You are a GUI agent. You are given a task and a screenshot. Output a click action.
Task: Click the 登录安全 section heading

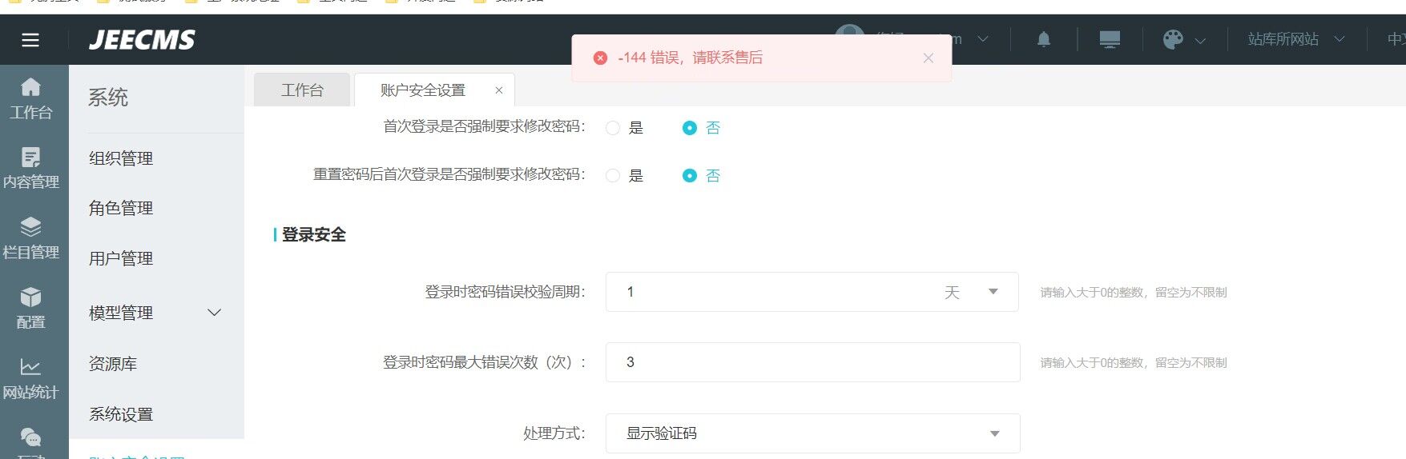pos(313,234)
